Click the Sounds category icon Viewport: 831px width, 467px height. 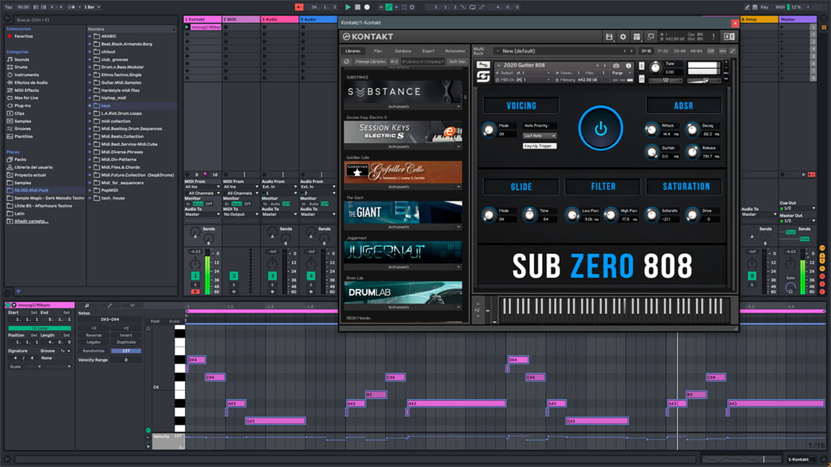click(9, 59)
